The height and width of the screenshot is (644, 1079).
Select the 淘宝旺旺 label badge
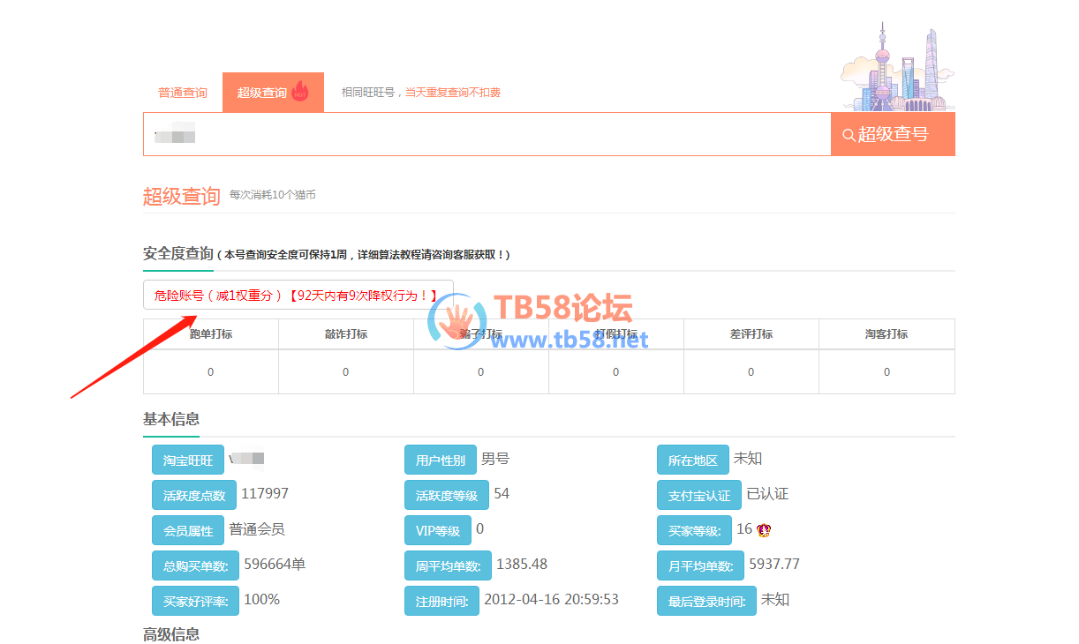[187, 459]
